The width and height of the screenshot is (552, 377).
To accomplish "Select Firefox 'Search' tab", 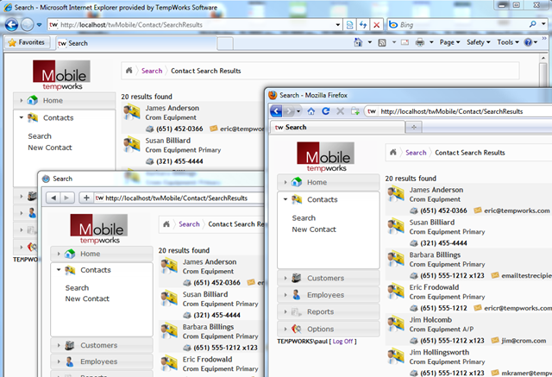I will click(x=337, y=127).
